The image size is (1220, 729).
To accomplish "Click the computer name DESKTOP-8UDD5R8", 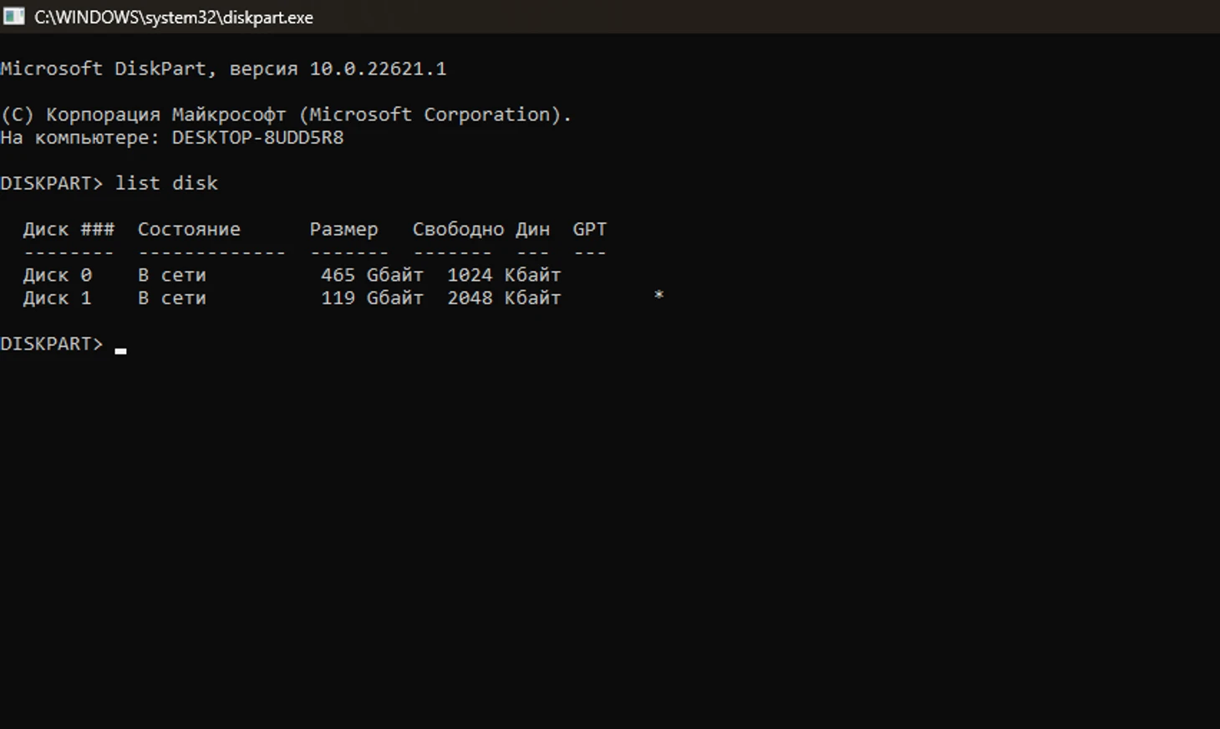I will (x=257, y=138).
